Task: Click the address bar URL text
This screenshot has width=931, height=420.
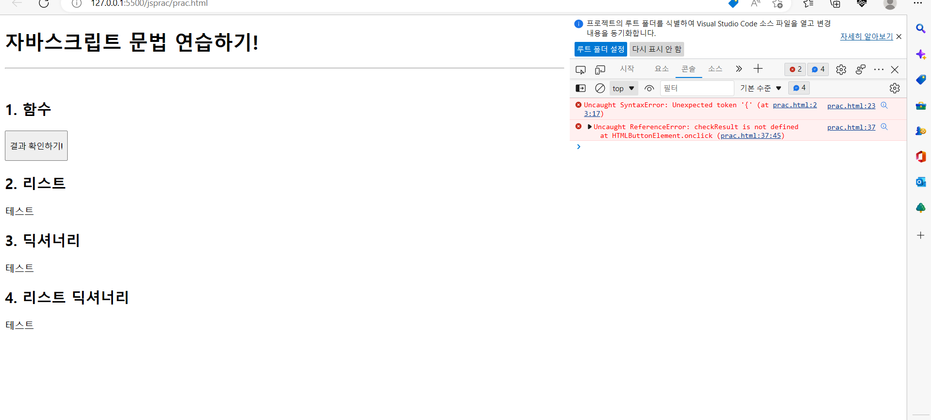Action: coord(149,3)
